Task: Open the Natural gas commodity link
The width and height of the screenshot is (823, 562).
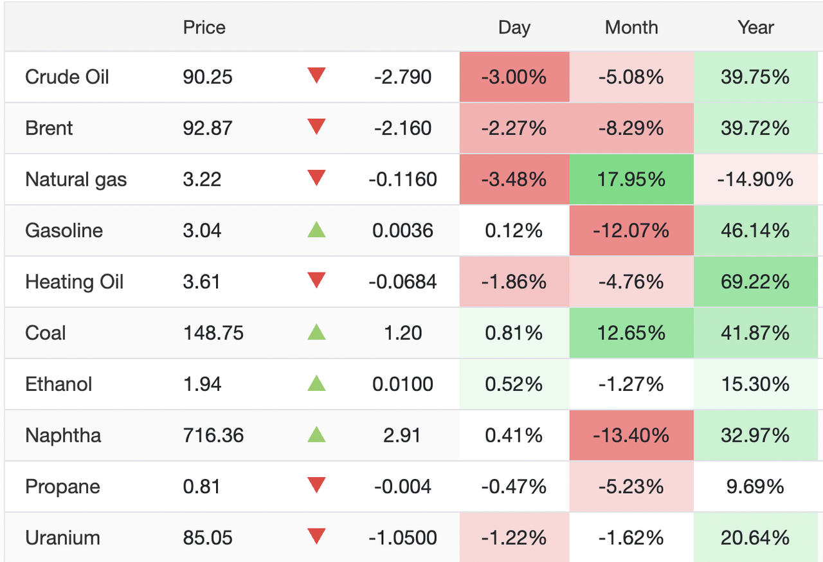Action: (x=76, y=179)
